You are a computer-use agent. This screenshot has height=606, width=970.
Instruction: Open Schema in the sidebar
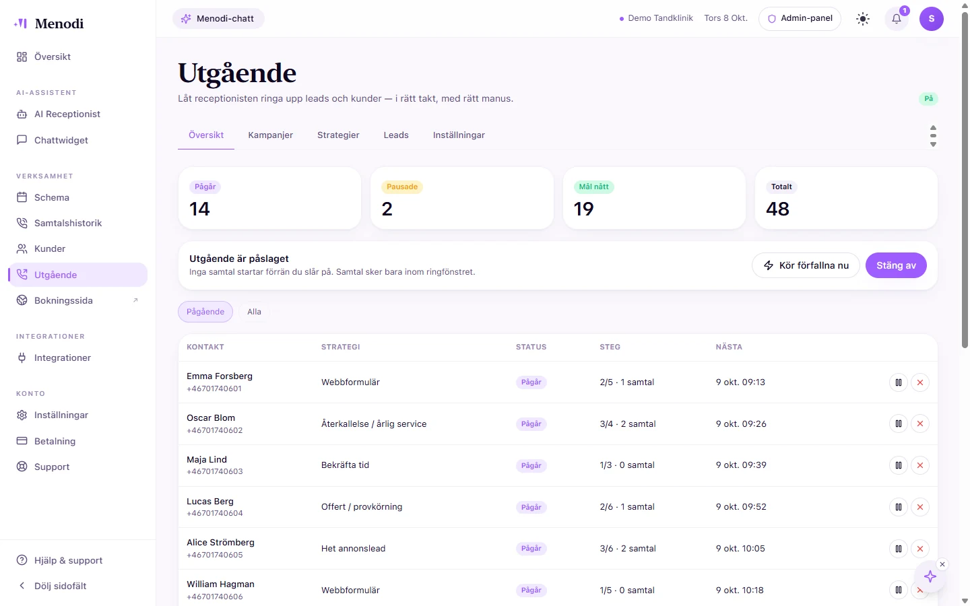[78, 197]
